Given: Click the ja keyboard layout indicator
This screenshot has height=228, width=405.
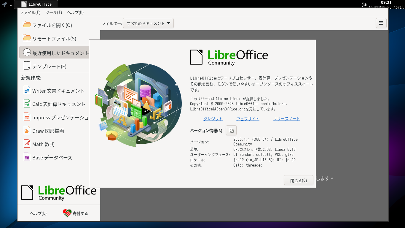Looking at the screenshot, I should point(364,4).
